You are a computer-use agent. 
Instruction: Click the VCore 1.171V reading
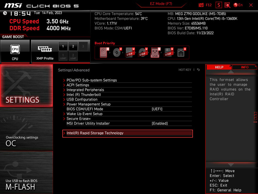point(106,23)
